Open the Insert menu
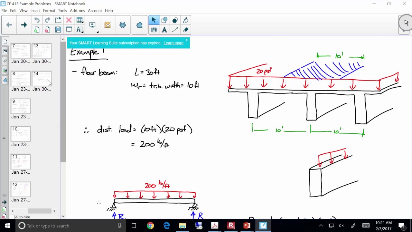The width and height of the screenshot is (412, 232). coord(35,11)
